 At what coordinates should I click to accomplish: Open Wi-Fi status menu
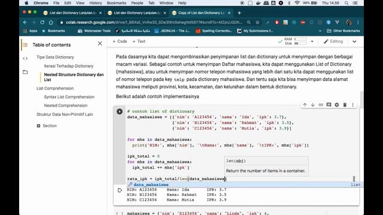coord(297,3)
